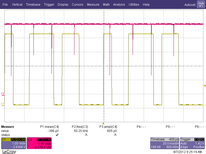The image size is (206, 154).
Task: Click the C1 FLT filter badge
Action: coord(14,139)
